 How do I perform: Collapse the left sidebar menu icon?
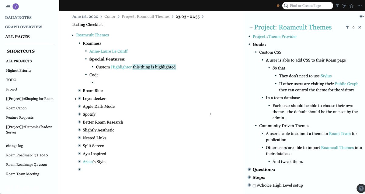pos(8,6)
